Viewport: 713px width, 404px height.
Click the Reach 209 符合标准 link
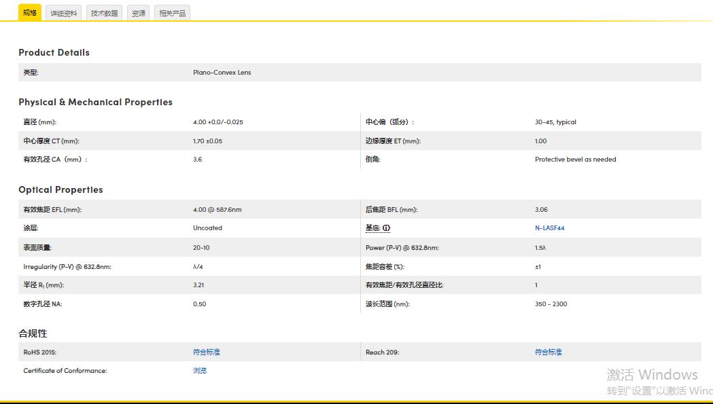point(549,352)
